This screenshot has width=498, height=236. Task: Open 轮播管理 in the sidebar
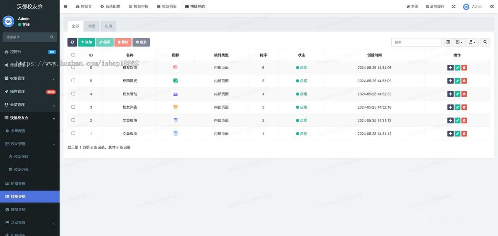(30, 184)
